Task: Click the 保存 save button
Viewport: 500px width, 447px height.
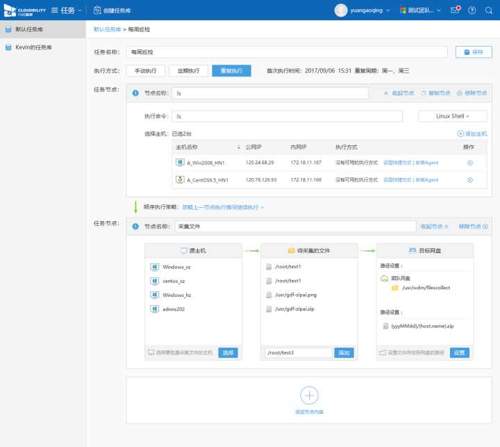Action: coord(474,52)
